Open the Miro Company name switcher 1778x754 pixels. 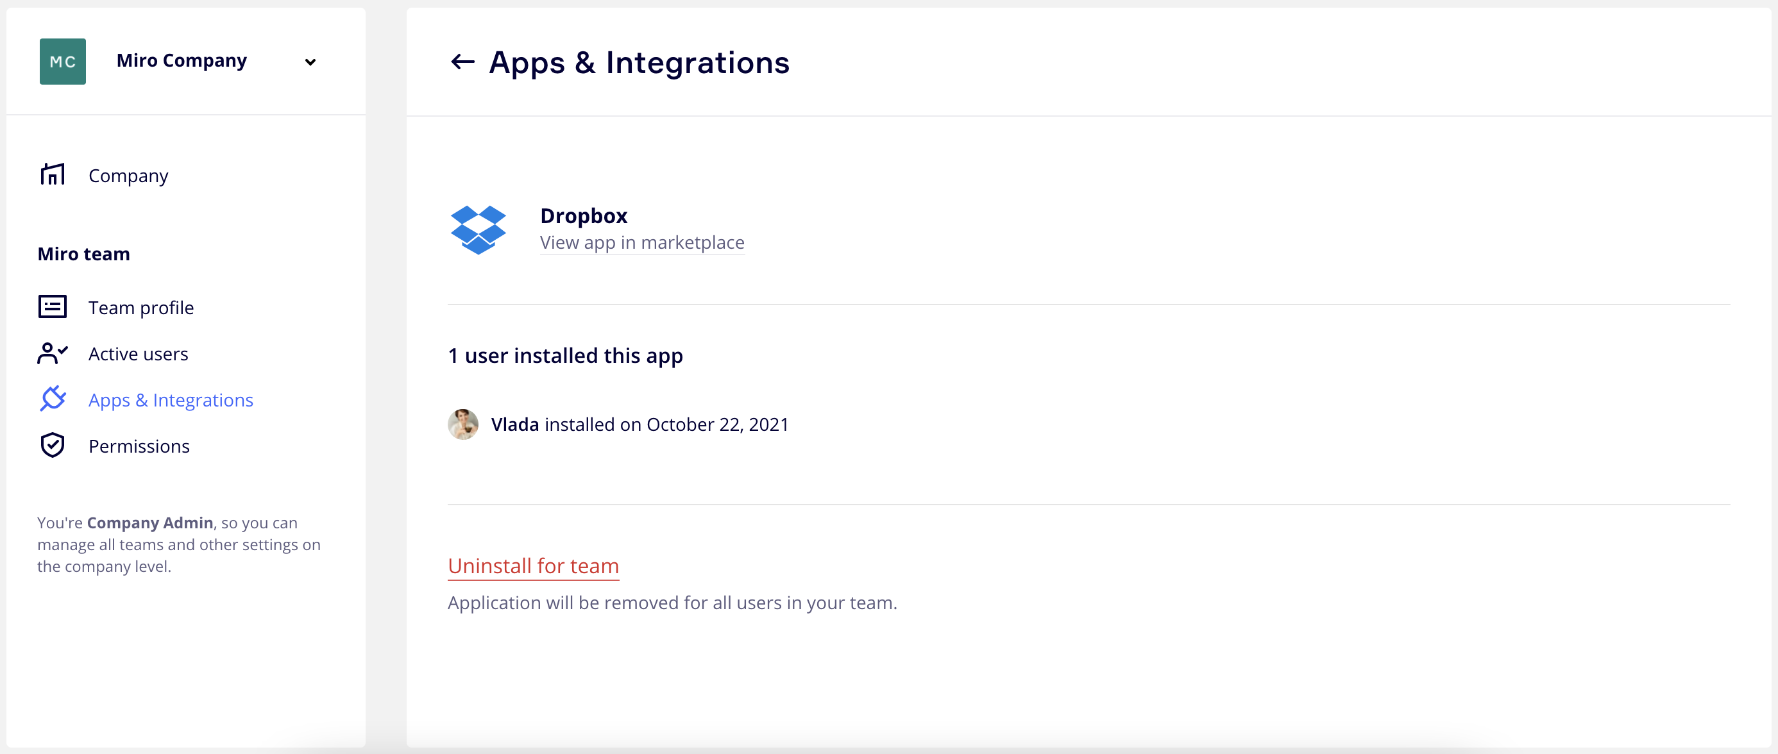(x=182, y=61)
